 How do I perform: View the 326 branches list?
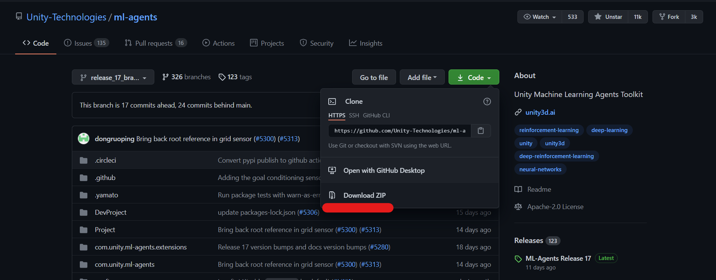coord(186,77)
